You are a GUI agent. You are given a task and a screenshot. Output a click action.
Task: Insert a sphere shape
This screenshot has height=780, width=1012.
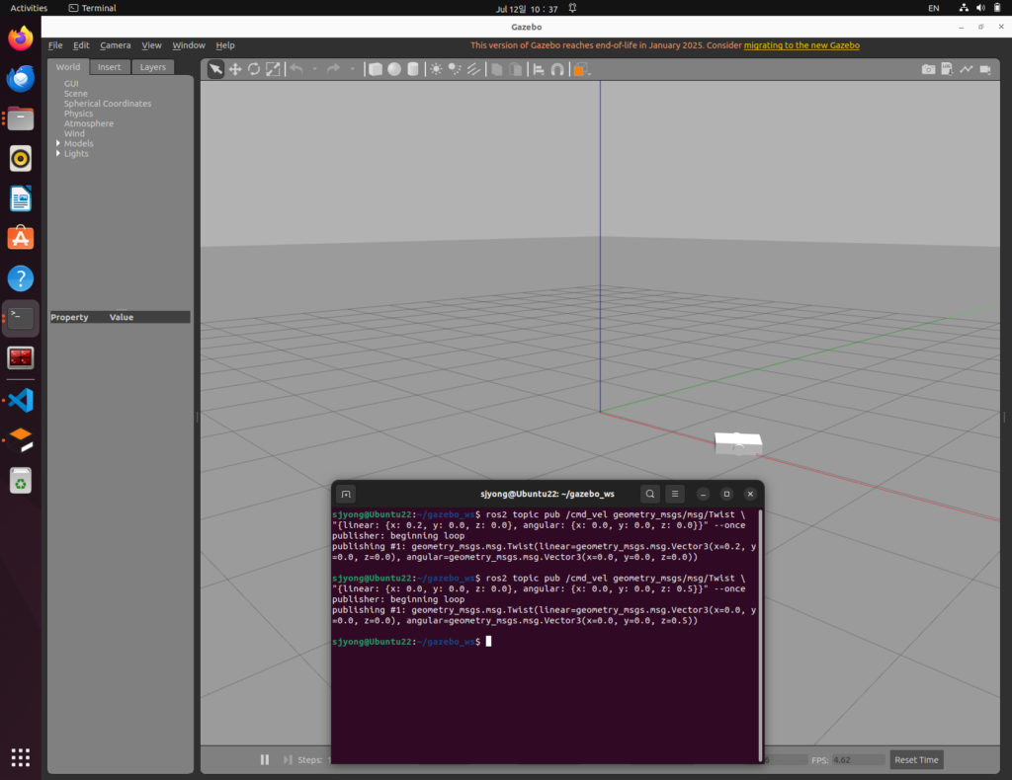tap(393, 69)
